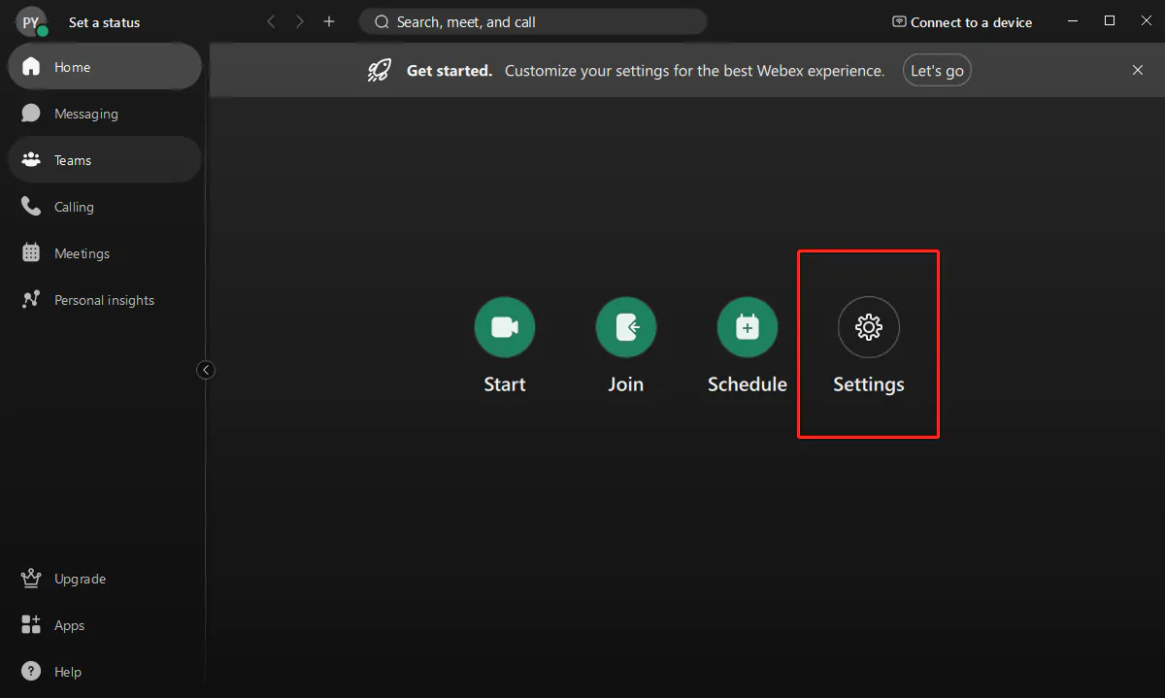Viewport: 1165px width, 698px height.
Task: Open the Apps section in sidebar
Action: coord(69,625)
